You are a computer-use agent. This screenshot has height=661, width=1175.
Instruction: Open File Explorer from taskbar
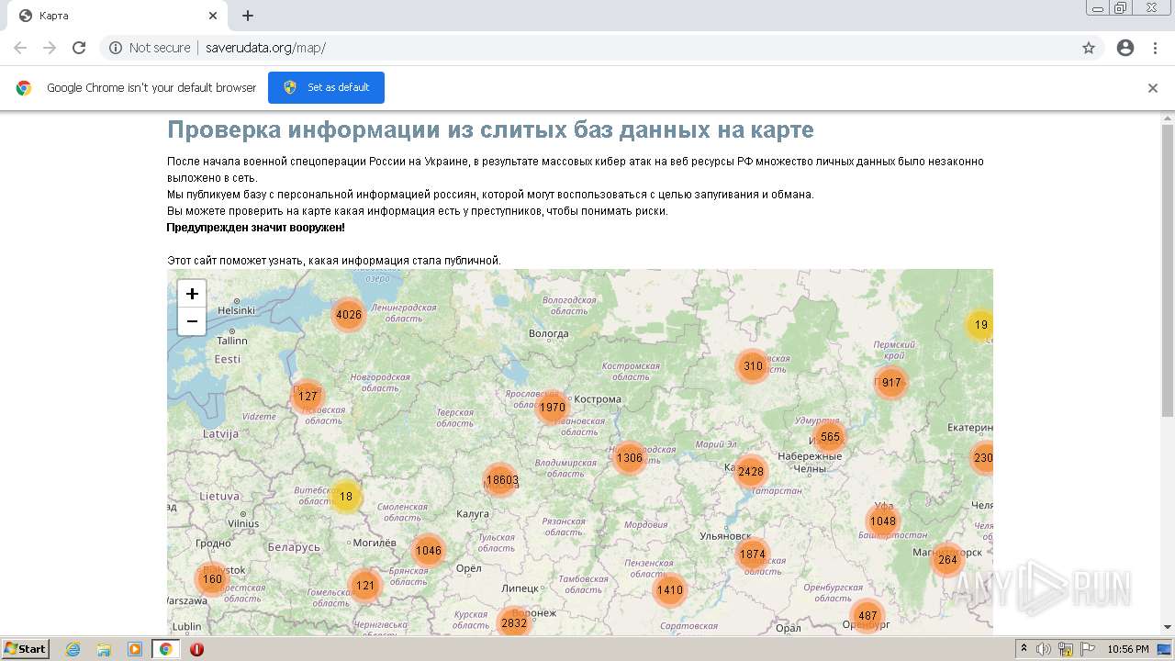tap(104, 649)
